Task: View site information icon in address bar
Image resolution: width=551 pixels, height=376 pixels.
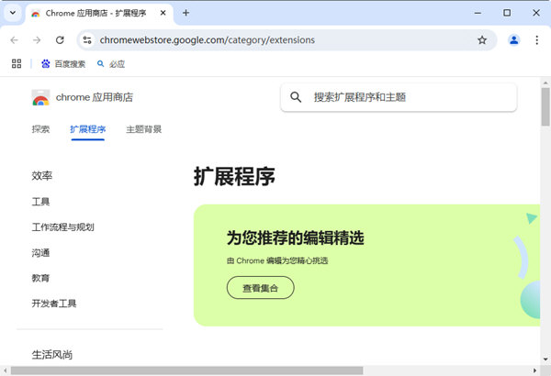Action: [x=87, y=40]
